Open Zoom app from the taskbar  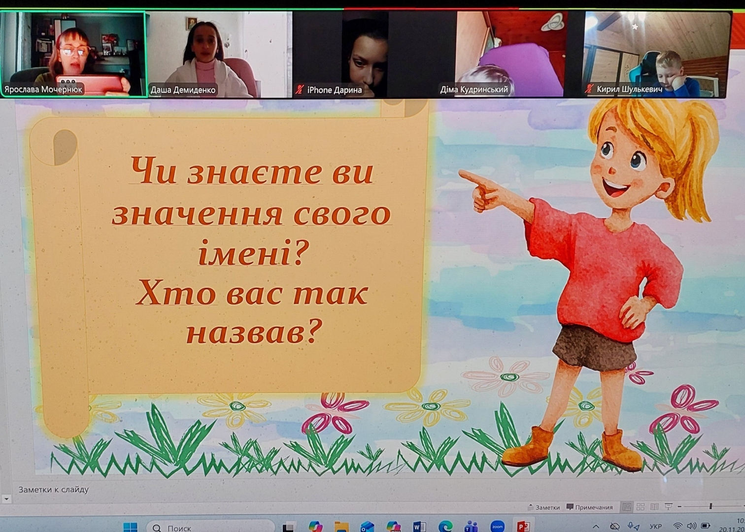click(x=497, y=527)
